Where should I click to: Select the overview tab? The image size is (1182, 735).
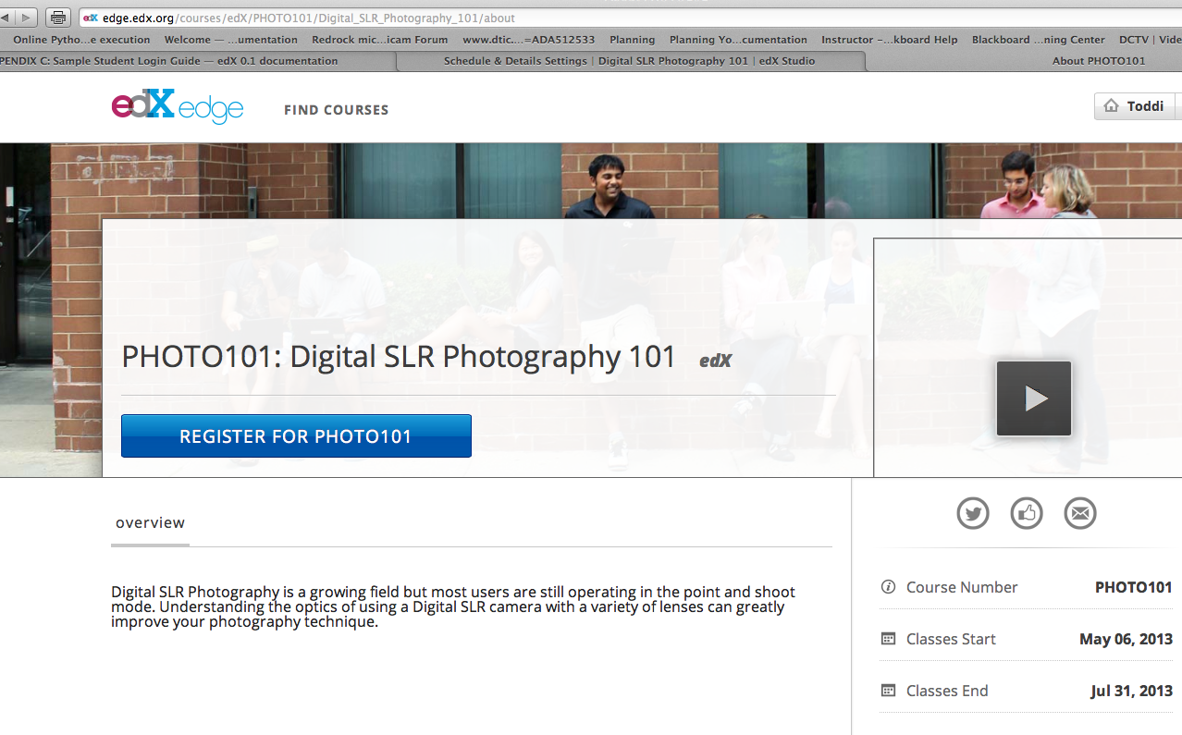pyautogui.click(x=150, y=523)
